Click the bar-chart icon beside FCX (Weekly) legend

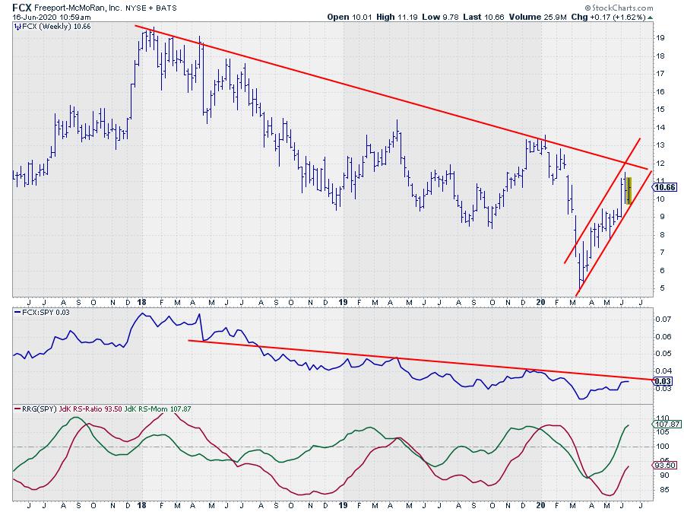(x=18, y=27)
